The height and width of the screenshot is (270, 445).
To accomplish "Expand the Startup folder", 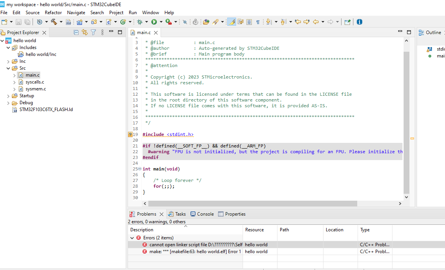I will [x=8, y=96].
